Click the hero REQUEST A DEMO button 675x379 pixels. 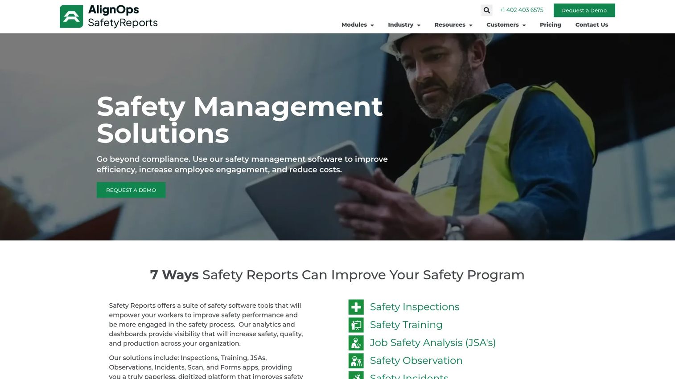[131, 190]
